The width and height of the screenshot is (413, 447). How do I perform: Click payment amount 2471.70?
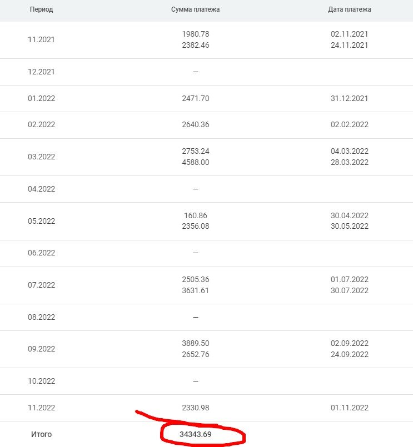196,98
